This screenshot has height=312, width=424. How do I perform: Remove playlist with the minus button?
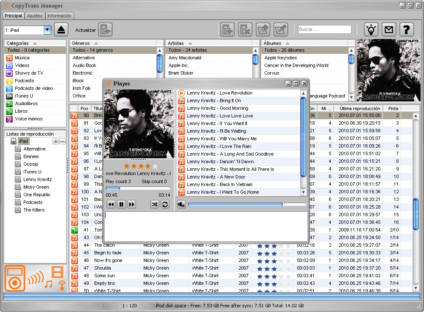pos(62,142)
